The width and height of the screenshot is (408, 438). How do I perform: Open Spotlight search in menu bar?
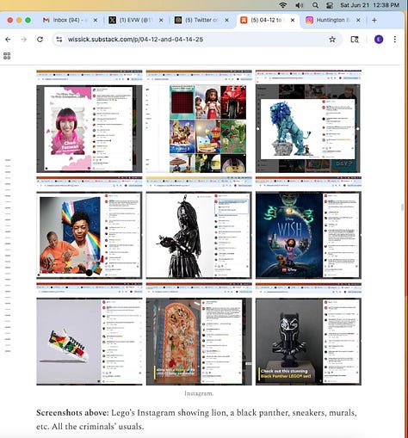click(315, 5)
